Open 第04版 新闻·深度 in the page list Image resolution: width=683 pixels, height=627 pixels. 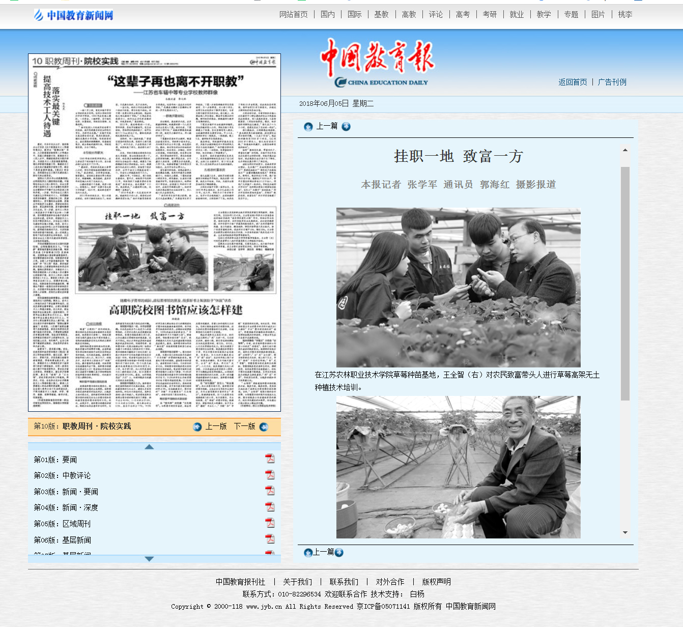pyautogui.click(x=66, y=507)
